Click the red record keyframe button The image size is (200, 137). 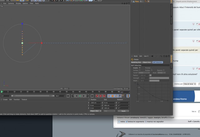tap(97, 96)
